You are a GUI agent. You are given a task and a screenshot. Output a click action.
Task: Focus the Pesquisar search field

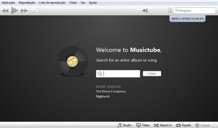[x=195, y=10]
